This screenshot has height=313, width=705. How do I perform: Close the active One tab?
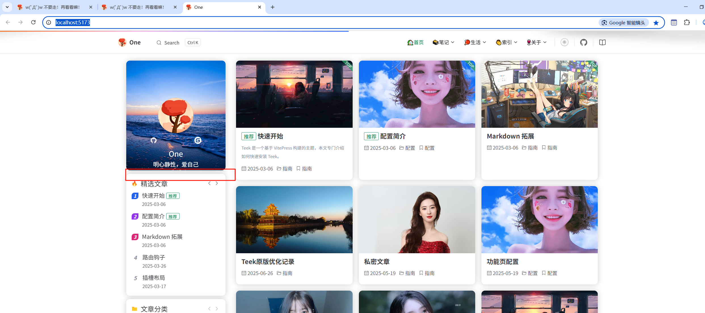260,7
